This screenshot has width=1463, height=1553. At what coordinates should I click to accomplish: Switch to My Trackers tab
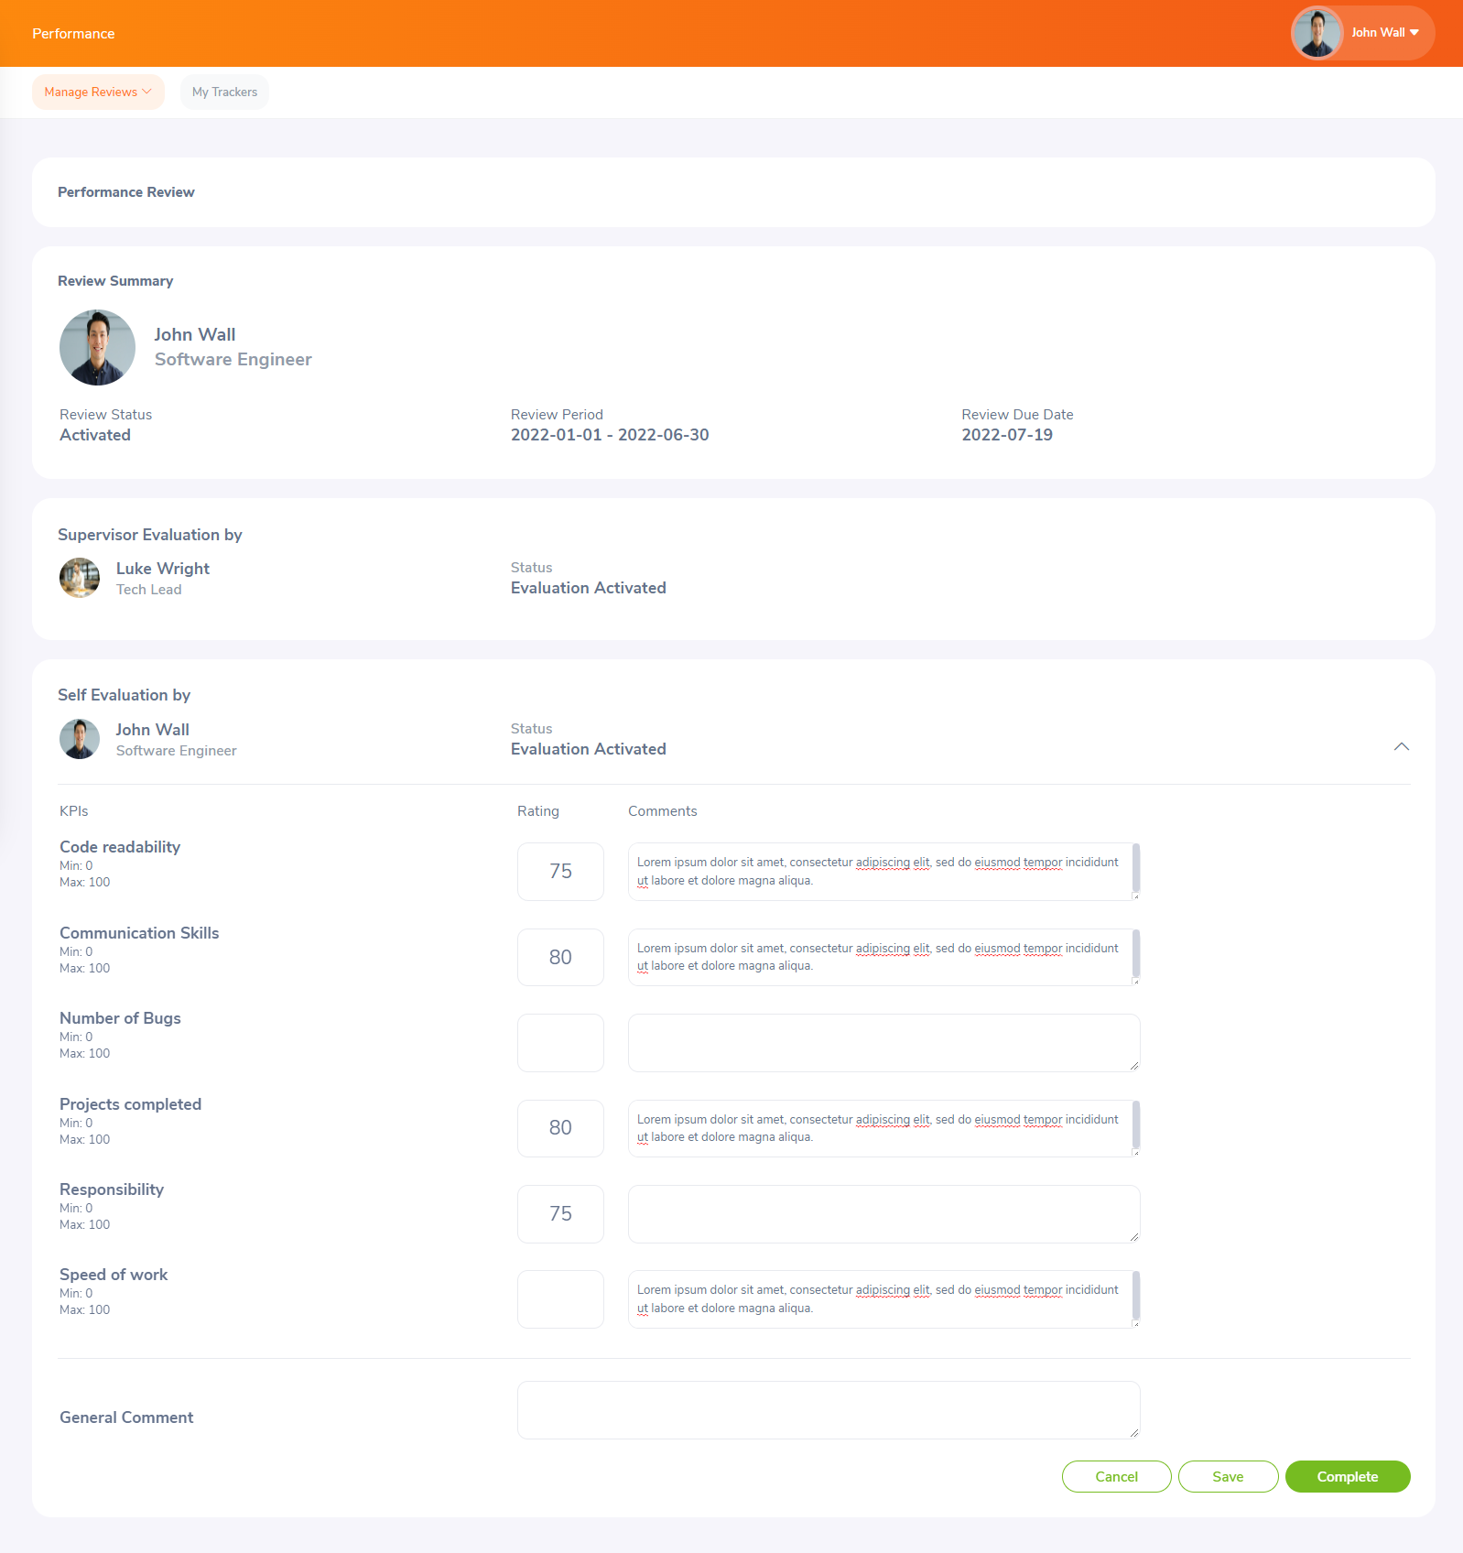[x=224, y=92]
